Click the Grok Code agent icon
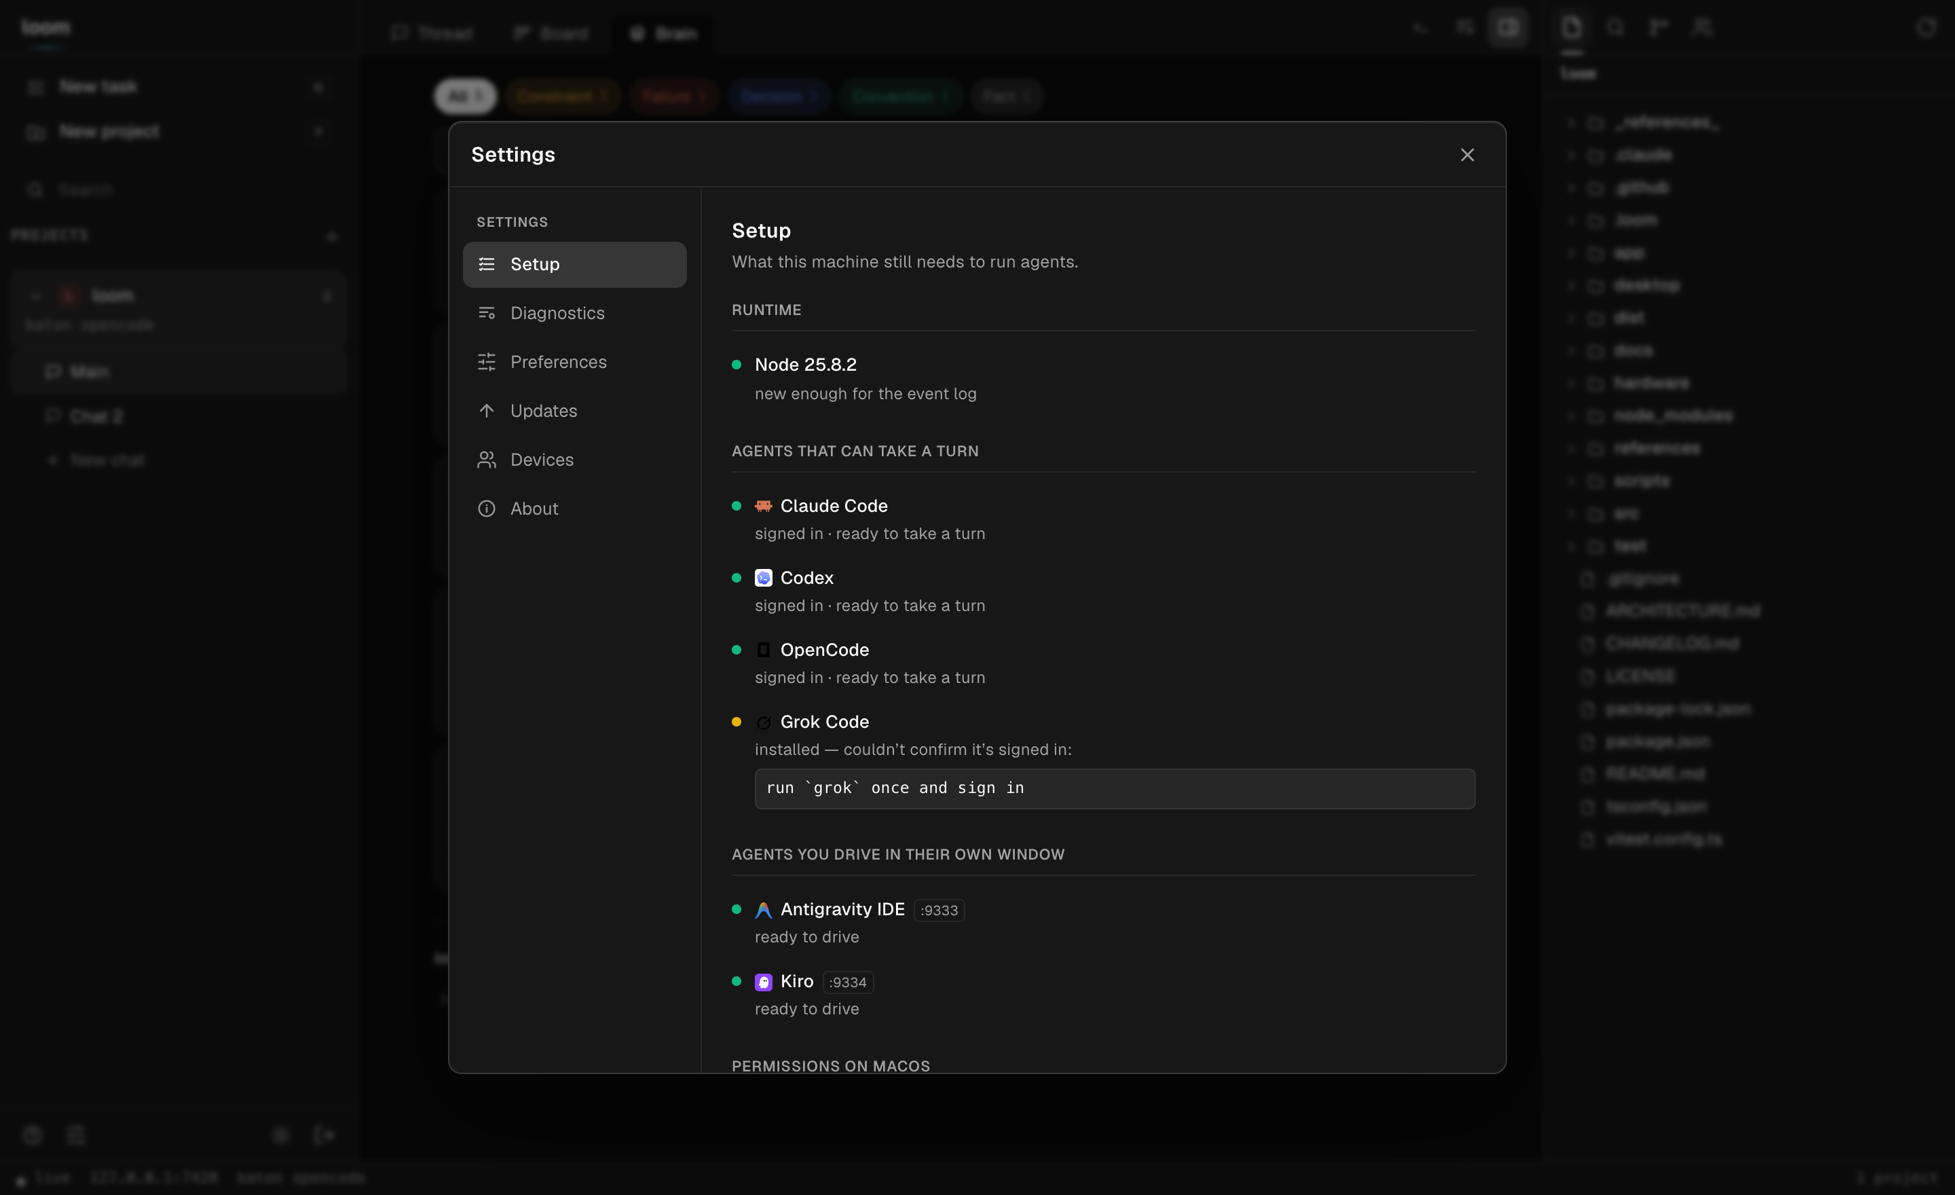Viewport: 1955px width, 1195px height. pos(763,722)
